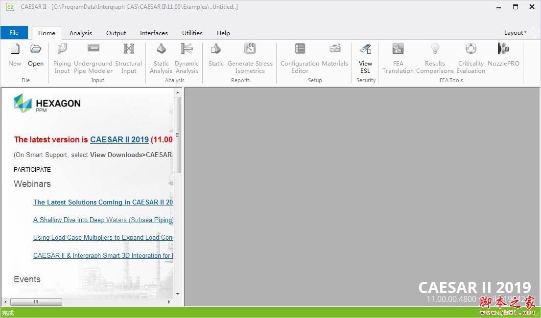
Task: Click the Hexagon PPM logo
Action: (47, 103)
